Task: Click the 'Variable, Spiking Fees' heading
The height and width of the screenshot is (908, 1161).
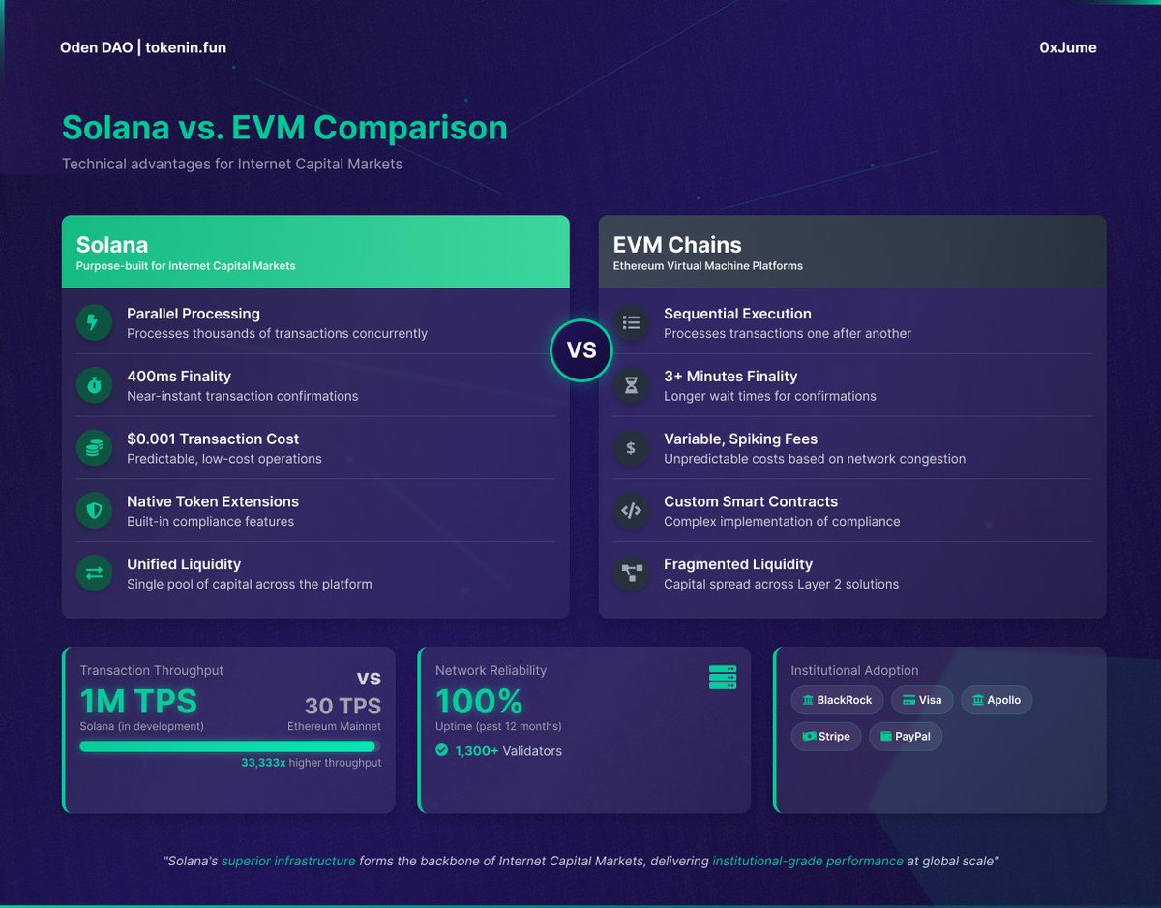Action: (x=740, y=439)
